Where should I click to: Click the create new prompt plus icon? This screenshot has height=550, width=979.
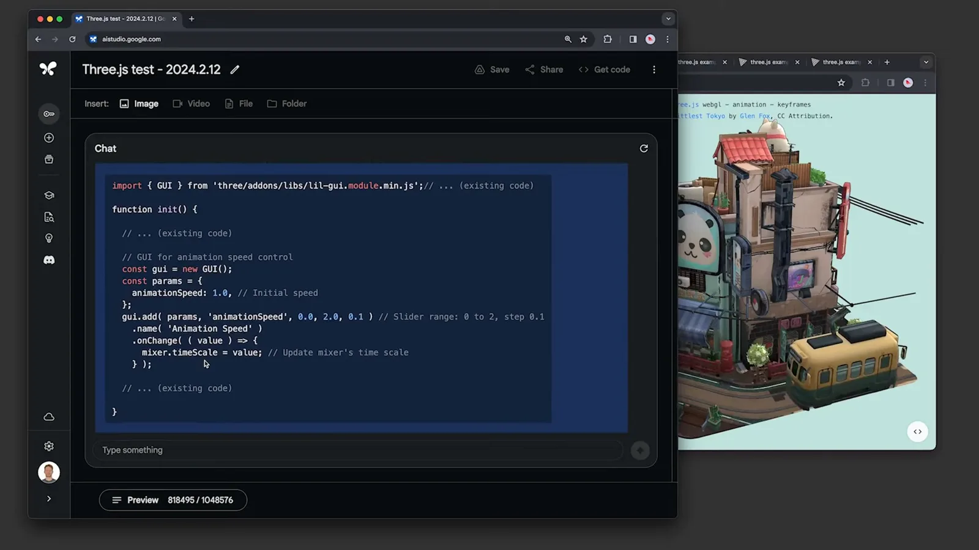(x=49, y=138)
